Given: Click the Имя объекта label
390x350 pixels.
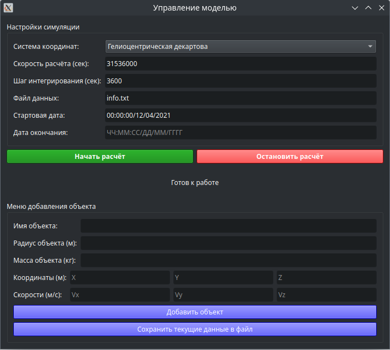Looking at the screenshot, I should coord(36,226).
